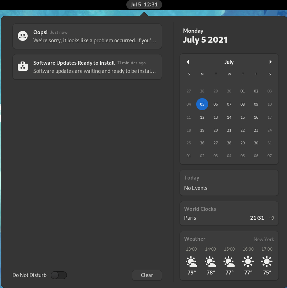
Task: Select July 09 in the calendar
Action: pyautogui.click(x=256, y=104)
